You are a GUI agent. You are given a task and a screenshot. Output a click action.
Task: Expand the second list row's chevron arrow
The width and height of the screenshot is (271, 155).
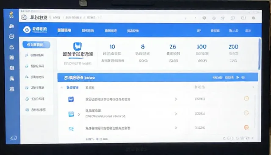click(x=176, y=114)
